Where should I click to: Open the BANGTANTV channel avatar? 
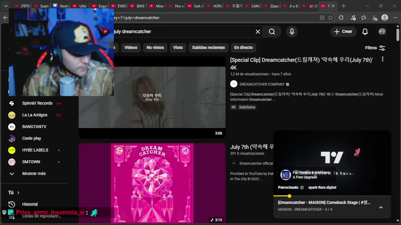point(12,127)
